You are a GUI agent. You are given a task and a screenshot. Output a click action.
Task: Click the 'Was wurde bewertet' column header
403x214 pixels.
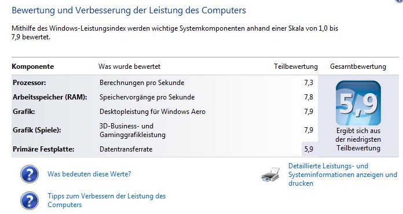pyautogui.click(x=129, y=67)
